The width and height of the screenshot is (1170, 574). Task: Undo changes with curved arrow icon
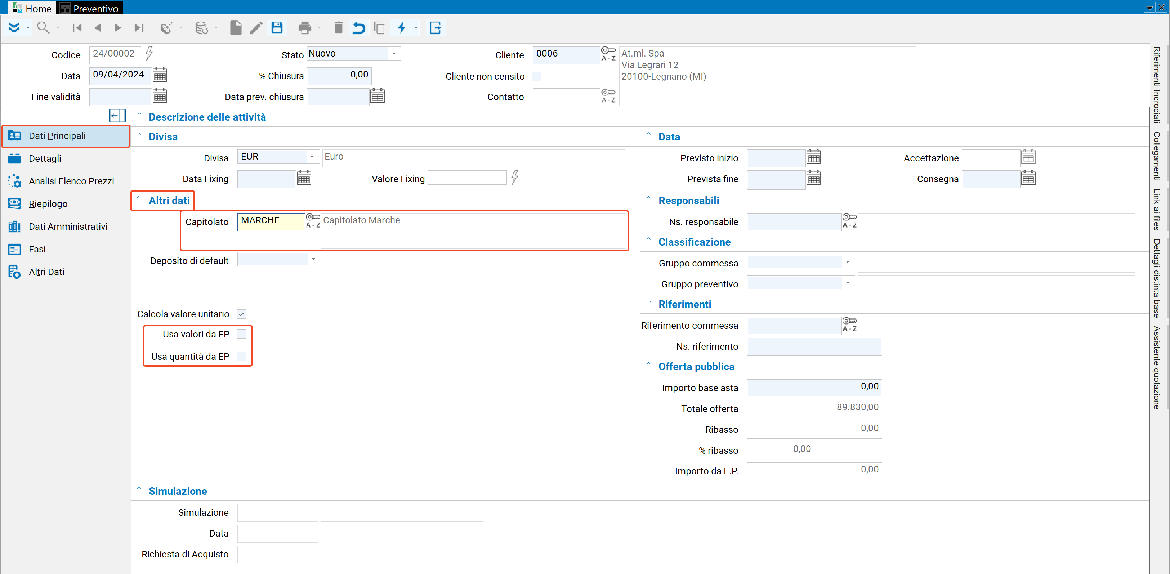pos(359,28)
